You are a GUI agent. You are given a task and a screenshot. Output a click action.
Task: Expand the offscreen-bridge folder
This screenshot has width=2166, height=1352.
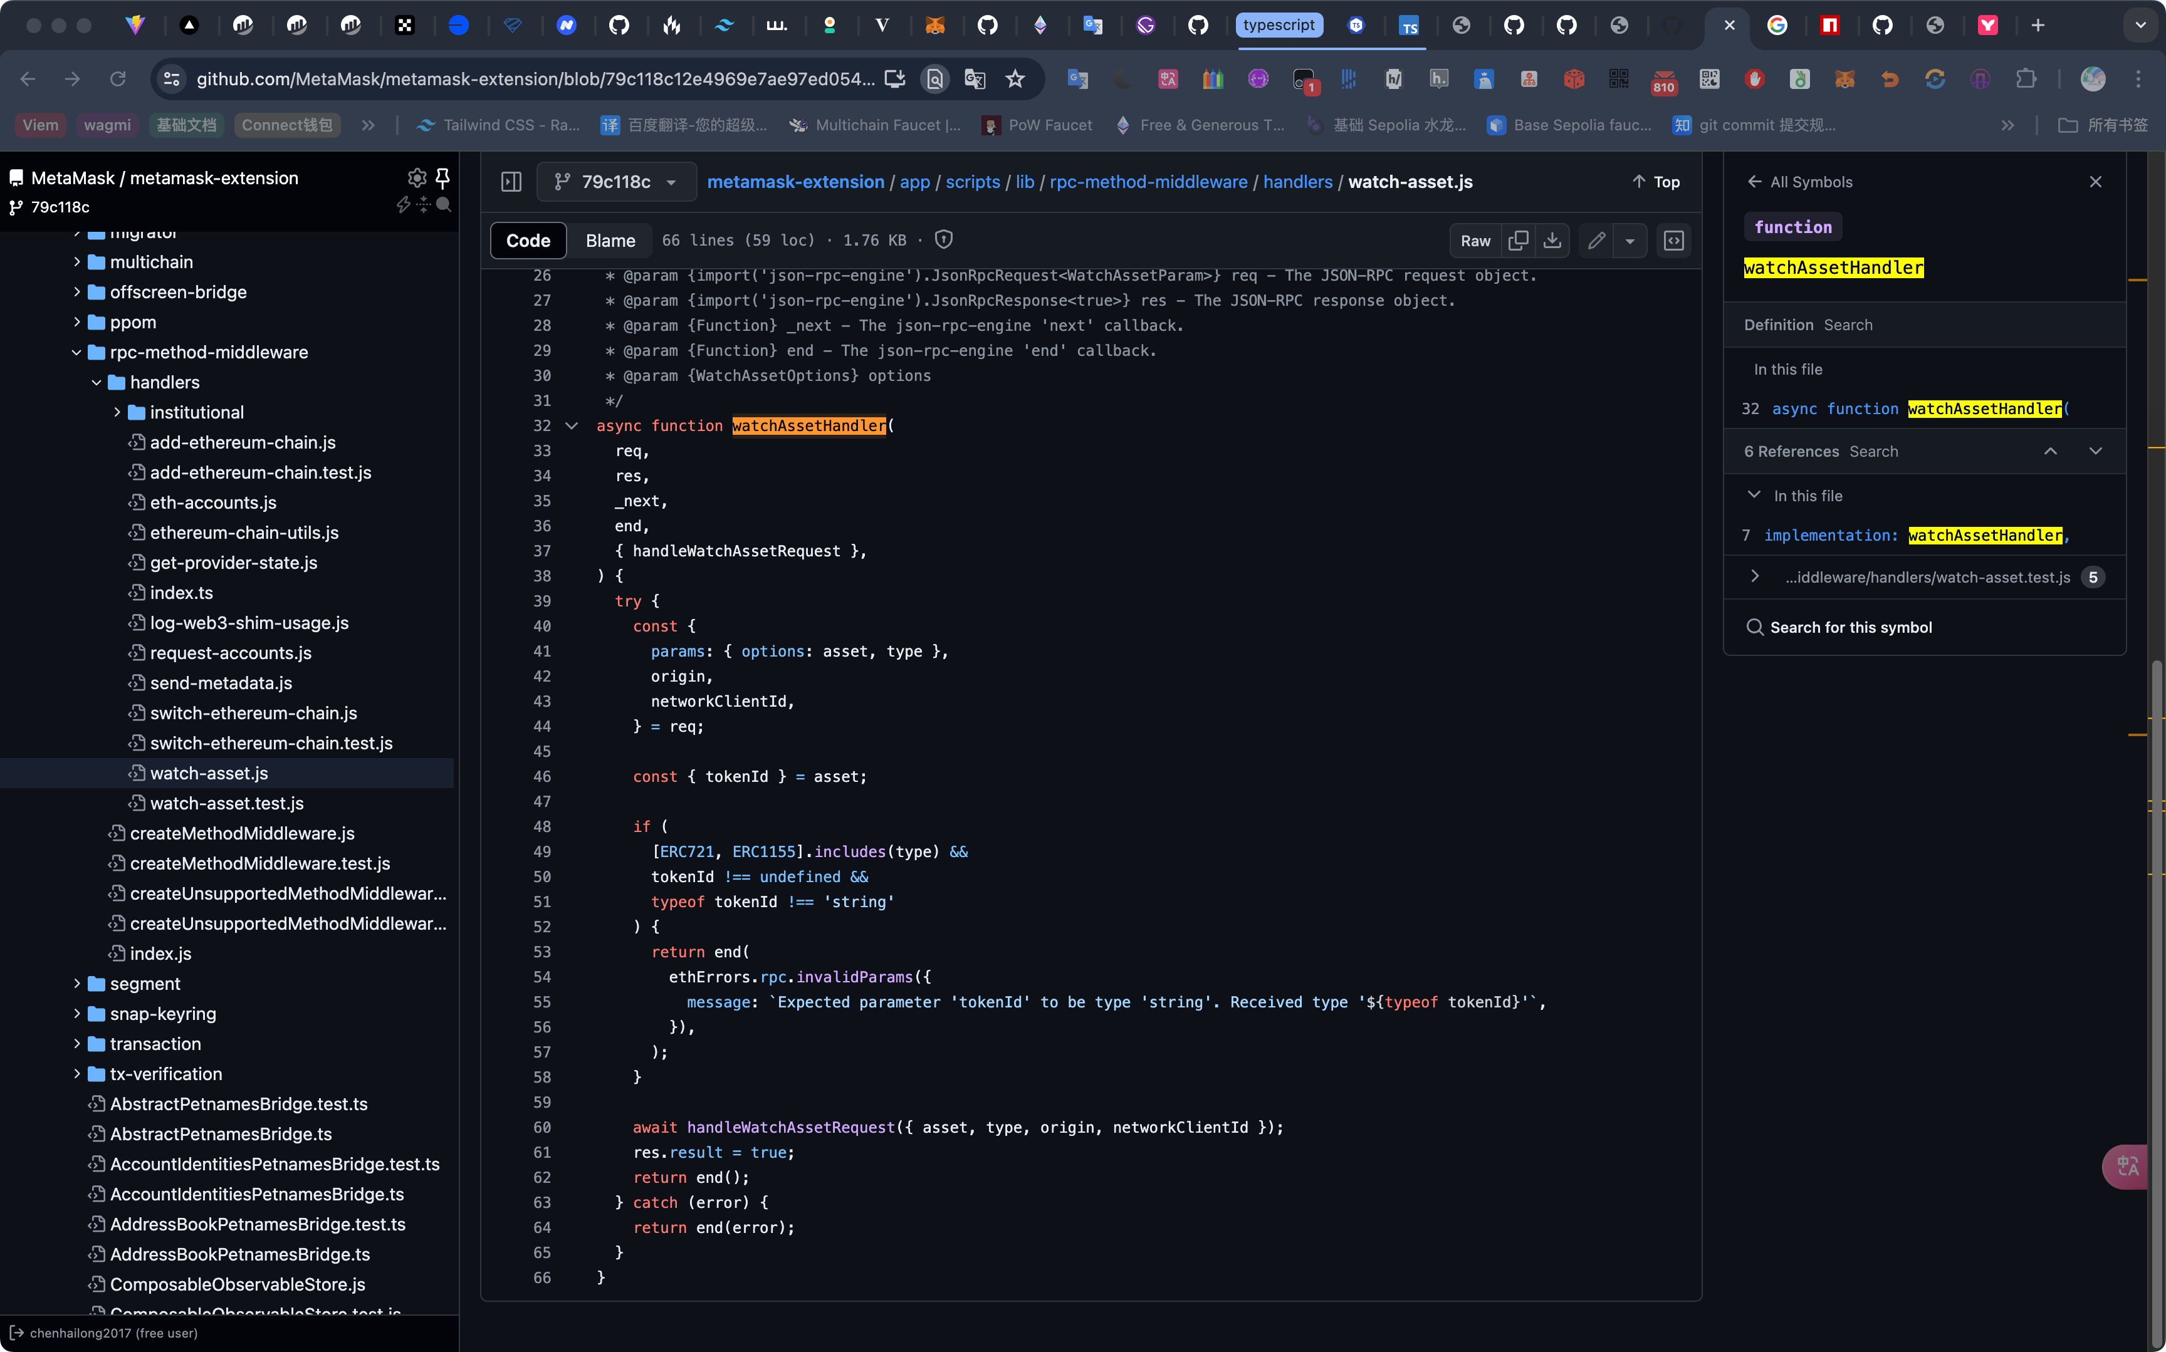tap(77, 291)
